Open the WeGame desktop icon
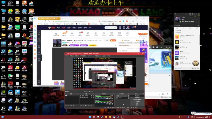This screenshot has width=212, height=119. click(x=10, y=19)
